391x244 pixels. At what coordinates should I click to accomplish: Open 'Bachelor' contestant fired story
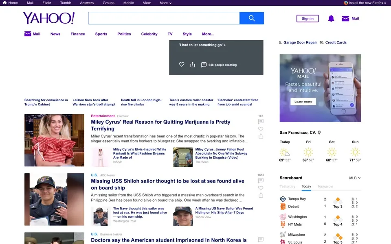238,102
